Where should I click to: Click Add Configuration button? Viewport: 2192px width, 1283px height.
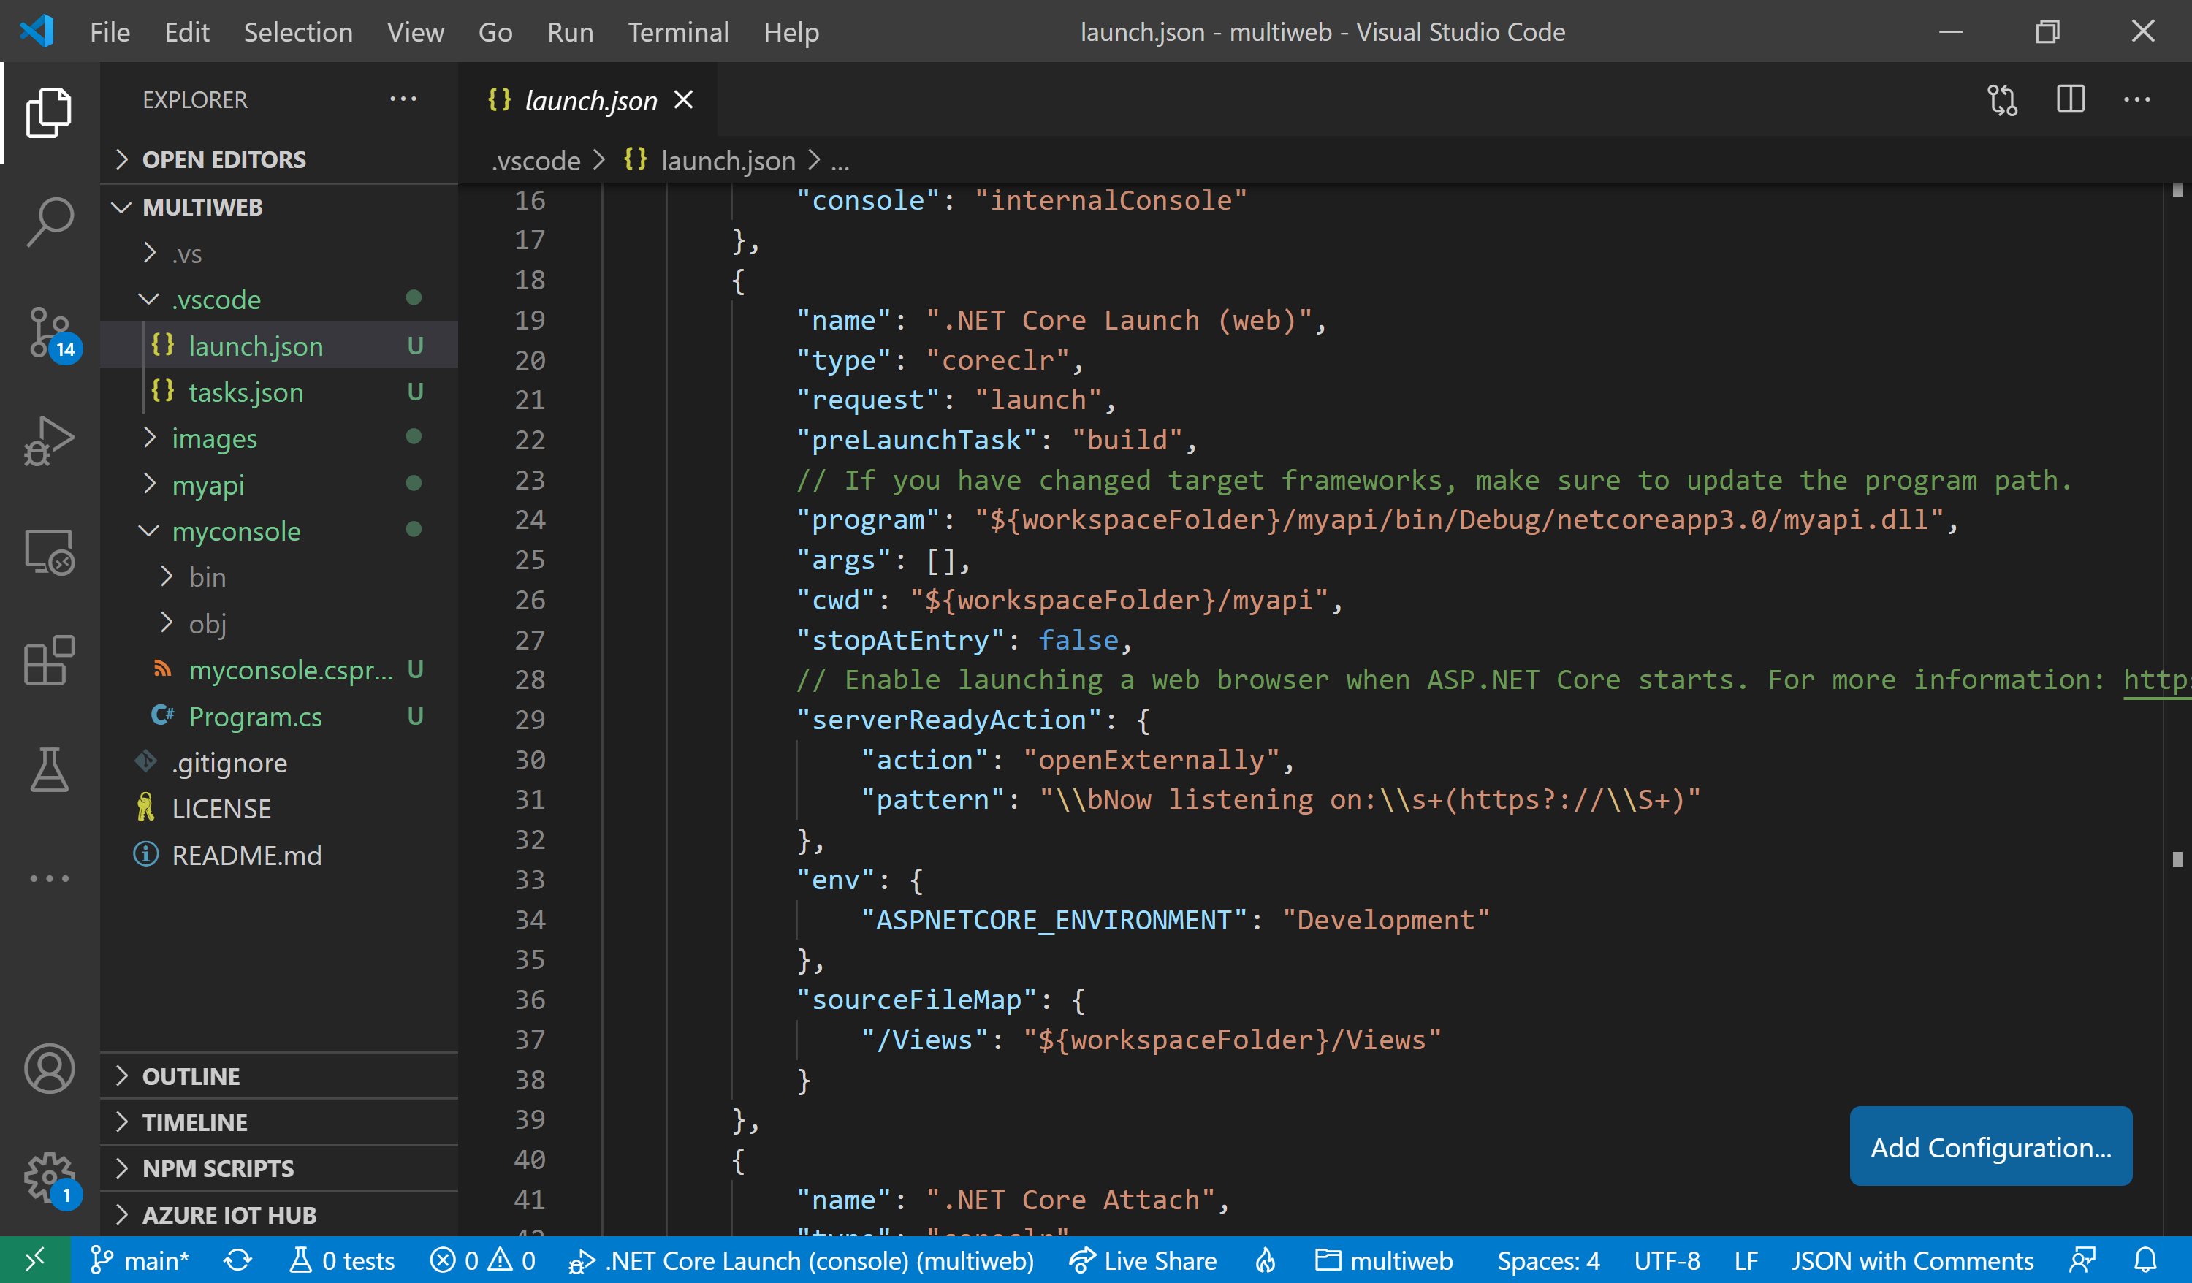pyautogui.click(x=1986, y=1147)
